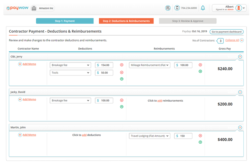Screen dimensions: 252x164
Task: Click Add Memo link for Jacky, David
Action: coord(29,99)
